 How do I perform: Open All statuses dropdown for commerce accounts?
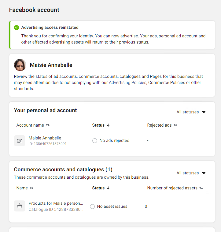191,173
